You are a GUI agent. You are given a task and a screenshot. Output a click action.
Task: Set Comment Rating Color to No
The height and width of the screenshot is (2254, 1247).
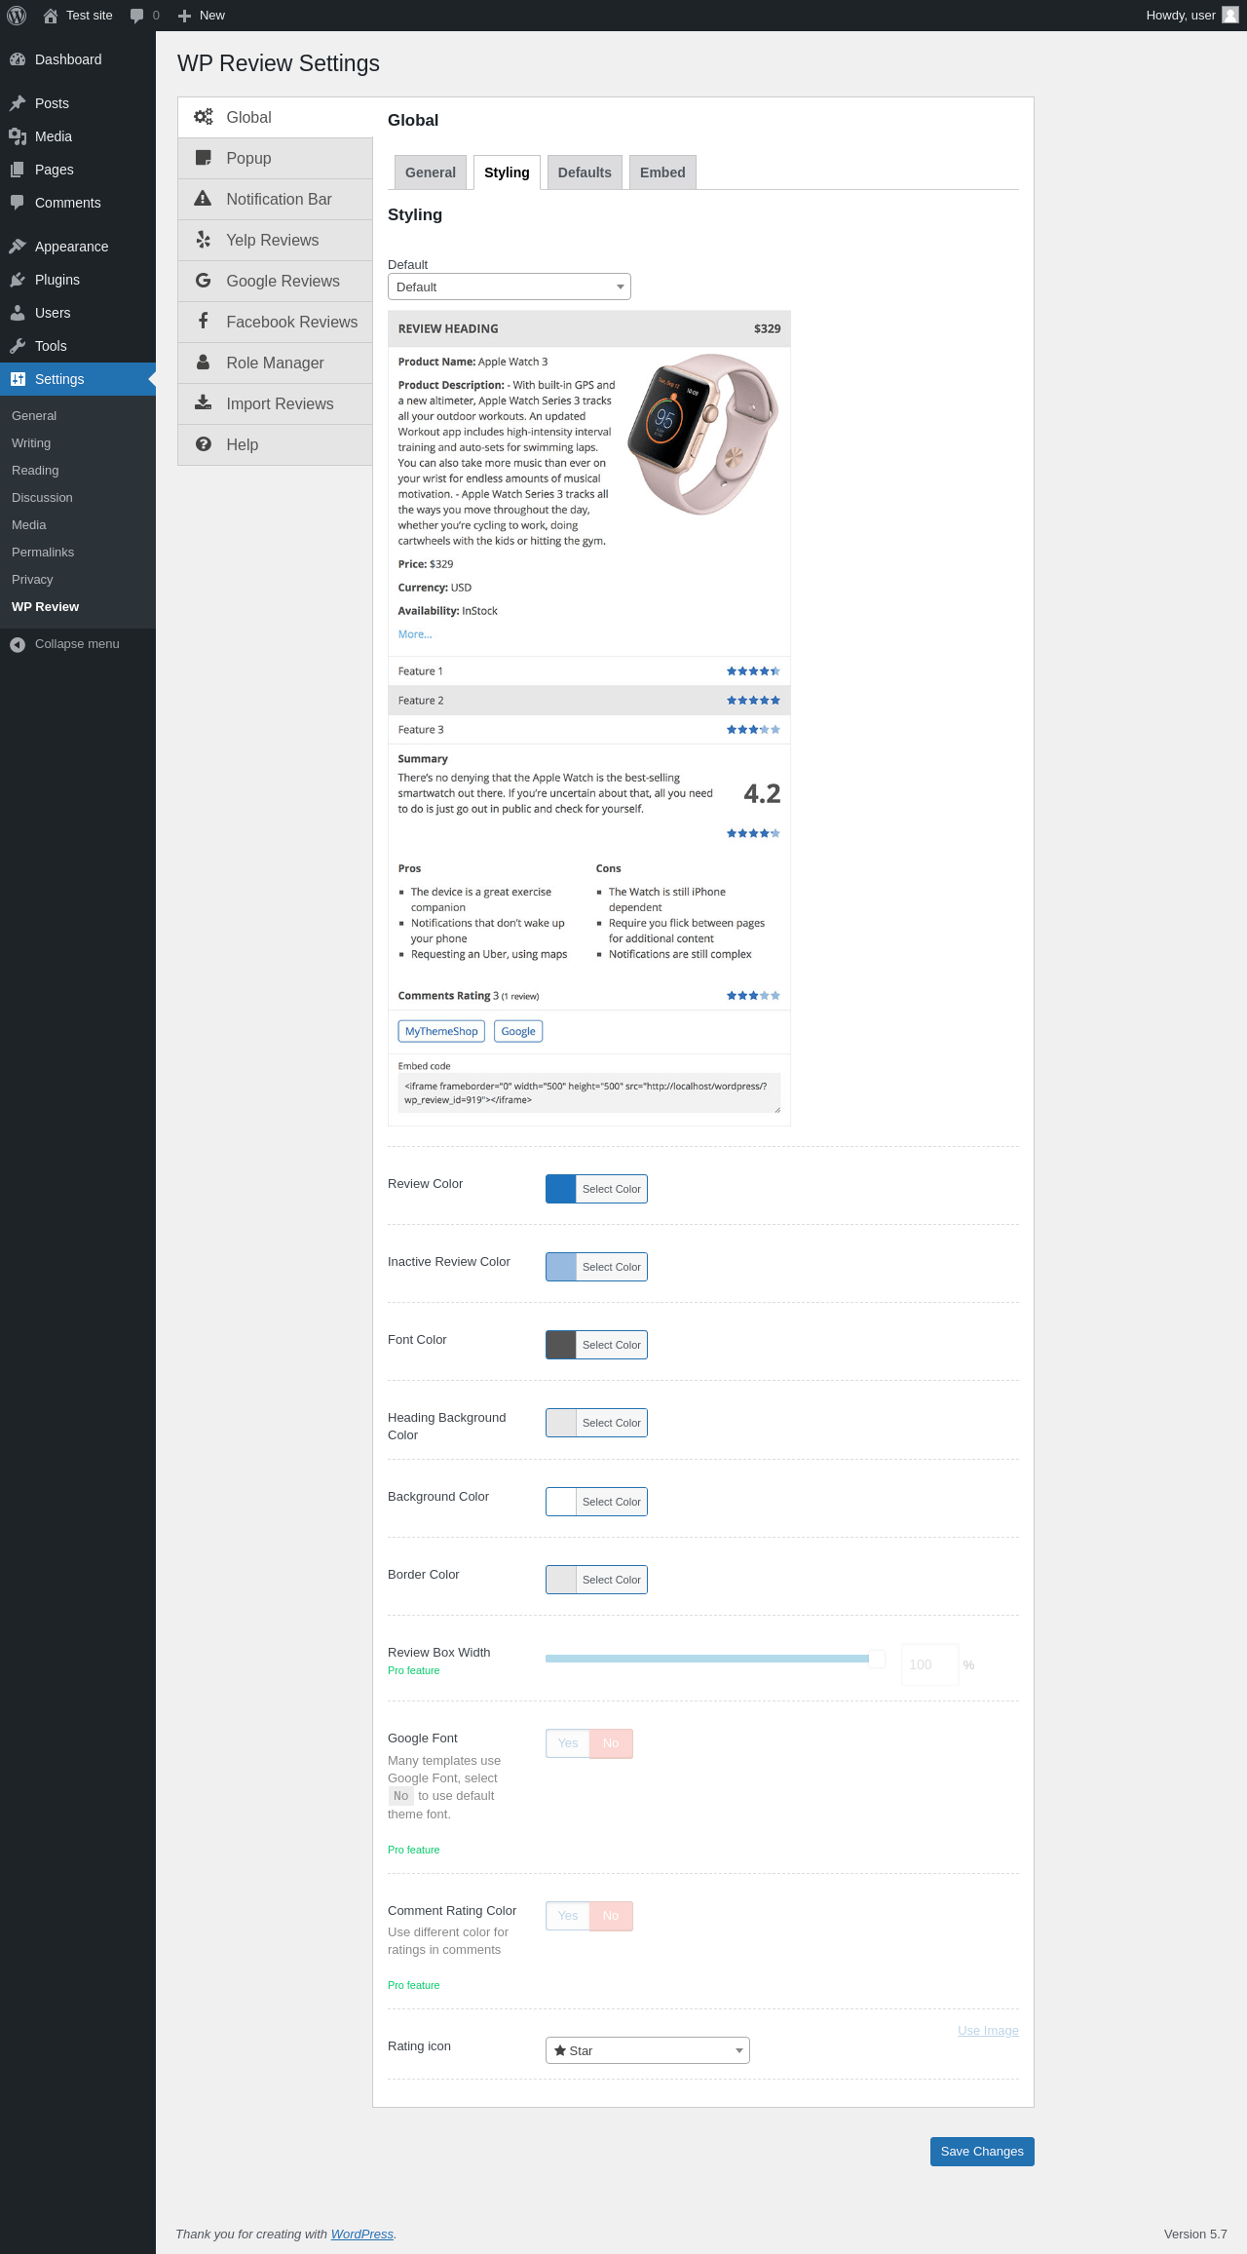611,1916
